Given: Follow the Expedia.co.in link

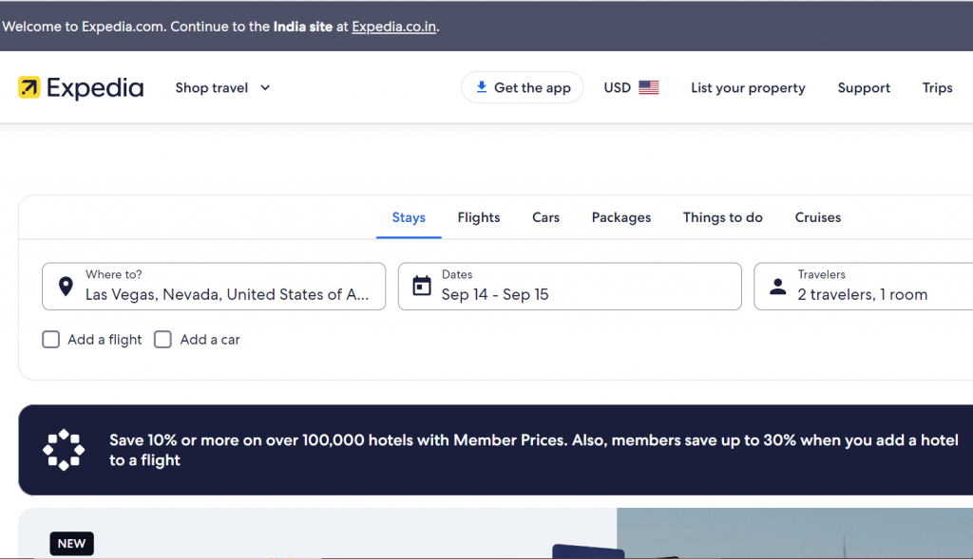Looking at the screenshot, I should (394, 27).
